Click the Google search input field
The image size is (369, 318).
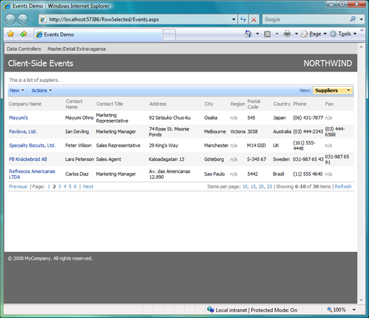[305, 19]
